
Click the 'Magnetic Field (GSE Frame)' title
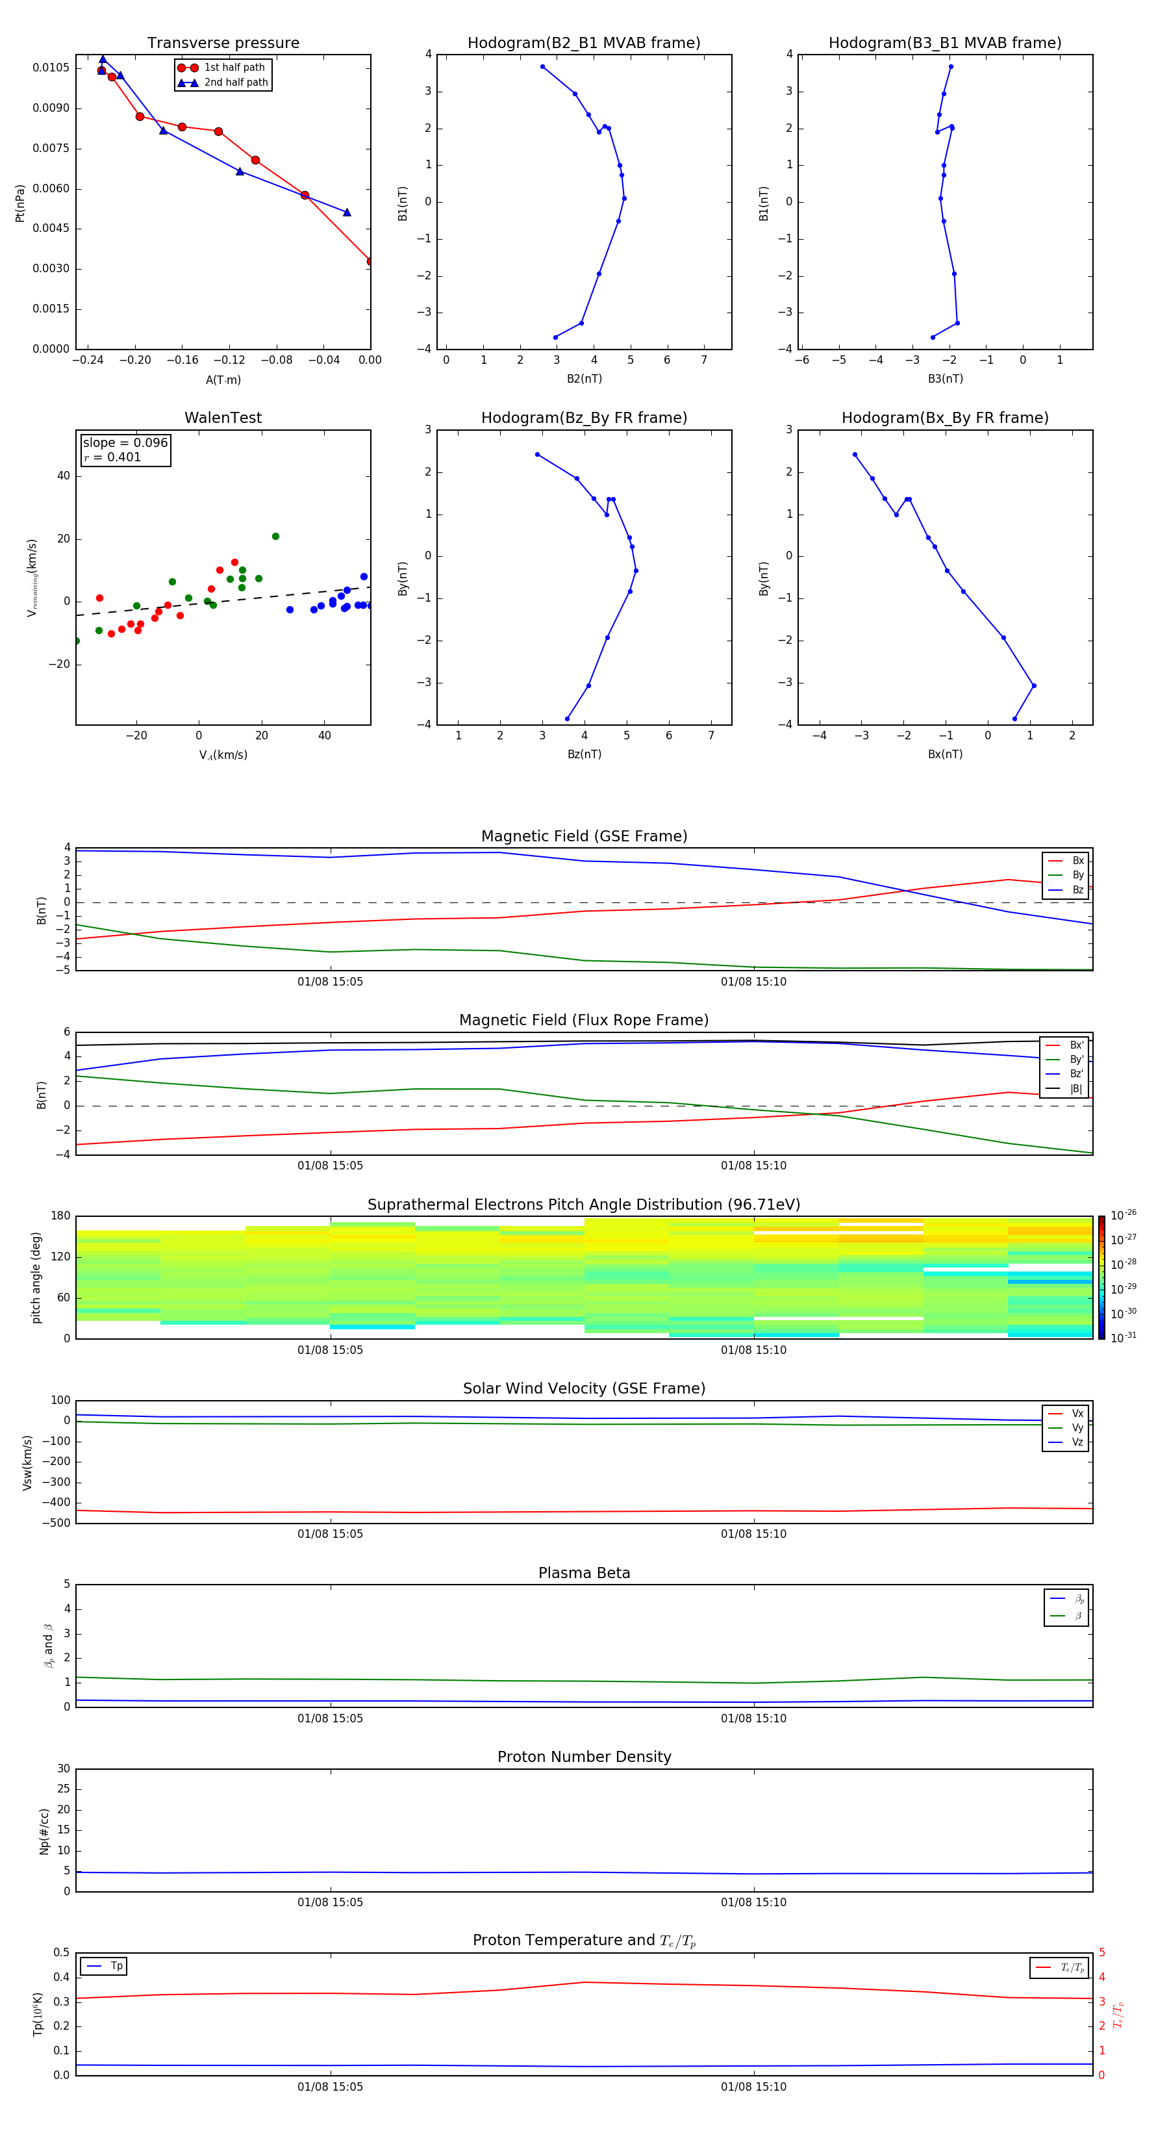(x=584, y=836)
